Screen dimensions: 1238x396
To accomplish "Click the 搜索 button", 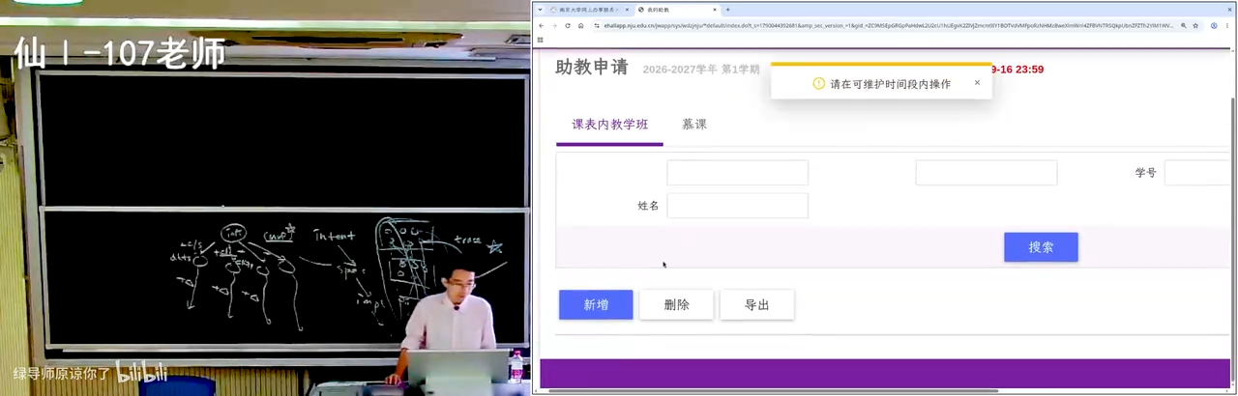I will [x=1041, y=247].
